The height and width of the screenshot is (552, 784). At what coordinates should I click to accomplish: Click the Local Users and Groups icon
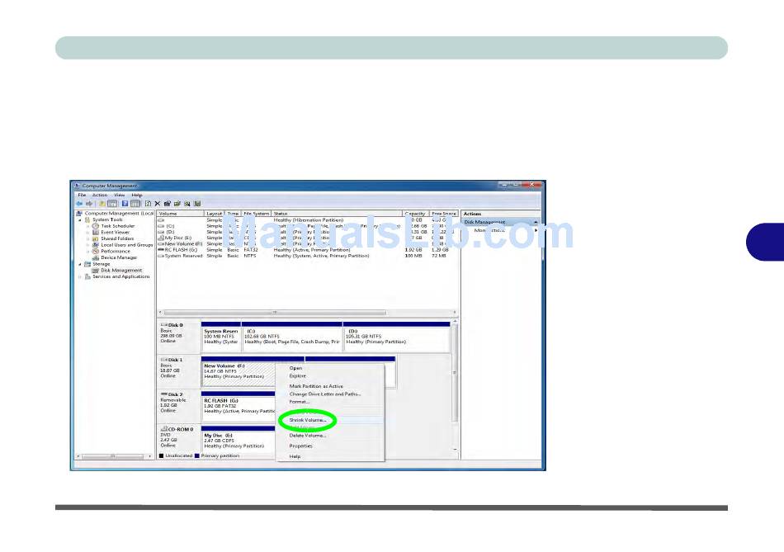96,245
